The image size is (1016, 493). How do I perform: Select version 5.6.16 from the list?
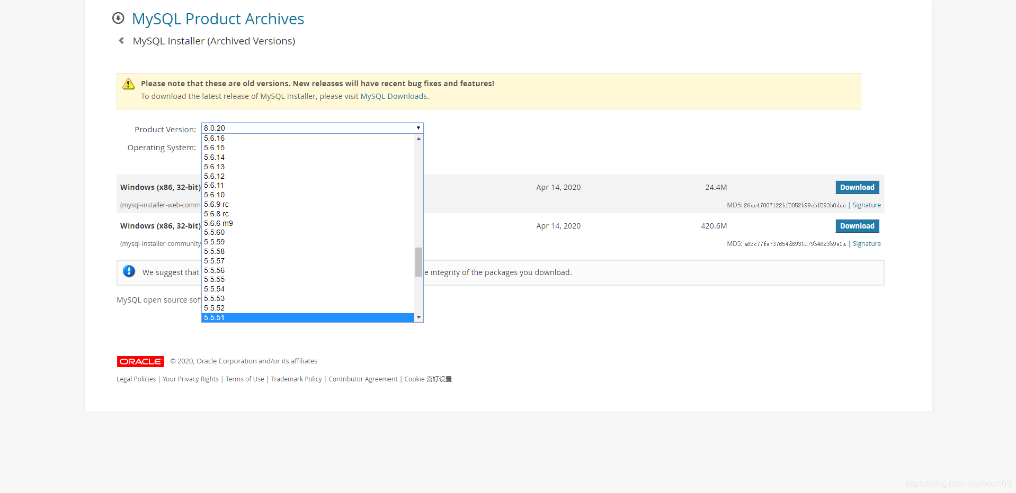tap(308, 139)
